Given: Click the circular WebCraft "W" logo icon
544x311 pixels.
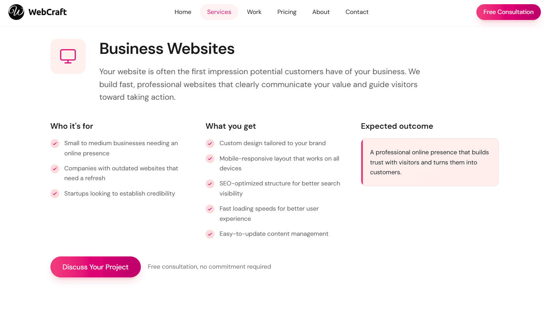Looking at the screenshot, I should click(16, 12).
